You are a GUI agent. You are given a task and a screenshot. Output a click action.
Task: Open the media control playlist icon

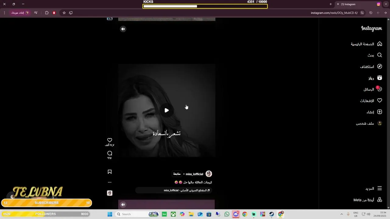(36, 13)
